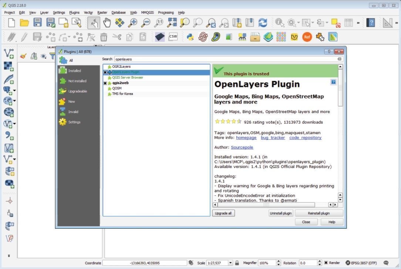Open the log messages speech bubble icon

(386, 263)
